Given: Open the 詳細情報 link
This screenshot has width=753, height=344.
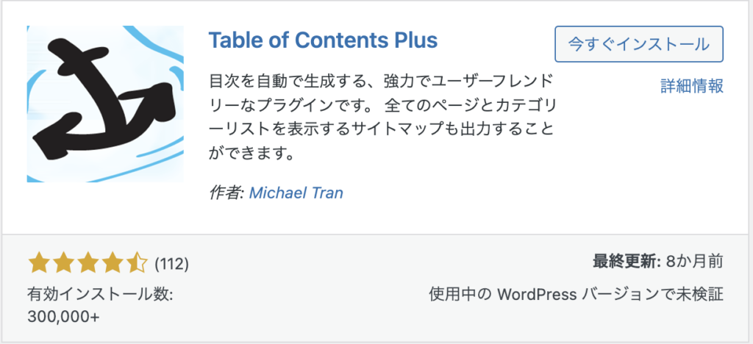Looking at the screenshot, I should (x=692, y=86).
